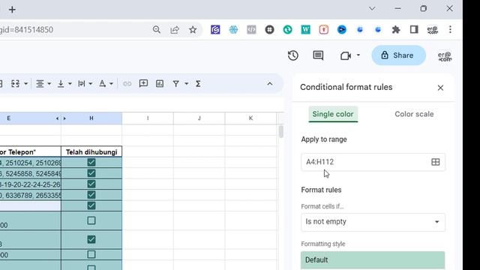Open the Chrome profile avatar in the toolbar
The image size is (480, 270).
pos(432,30)
